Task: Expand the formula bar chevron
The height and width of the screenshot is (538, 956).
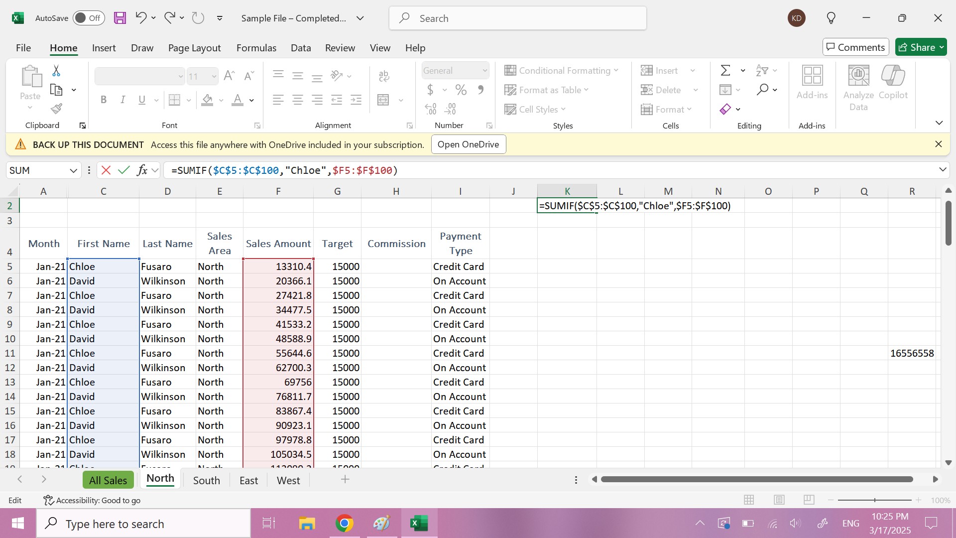Action: (943, 170)
